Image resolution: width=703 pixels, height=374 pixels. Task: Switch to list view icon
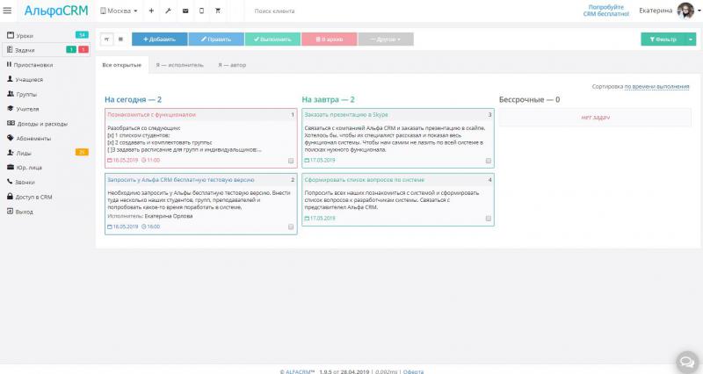coord(120,40)
